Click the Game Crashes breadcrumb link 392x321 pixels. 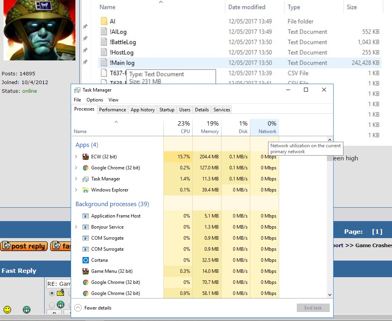(373, 245)
